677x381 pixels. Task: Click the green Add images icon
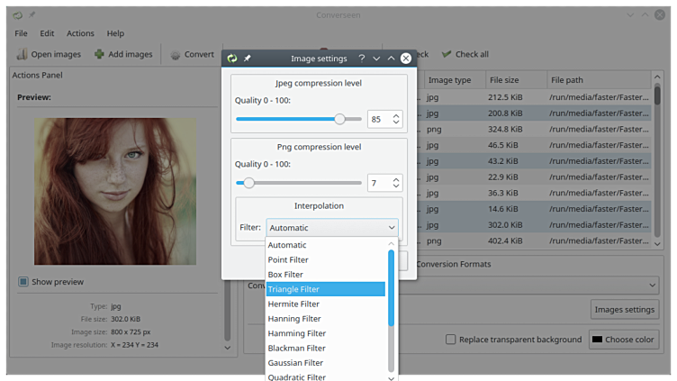point(98,54)
